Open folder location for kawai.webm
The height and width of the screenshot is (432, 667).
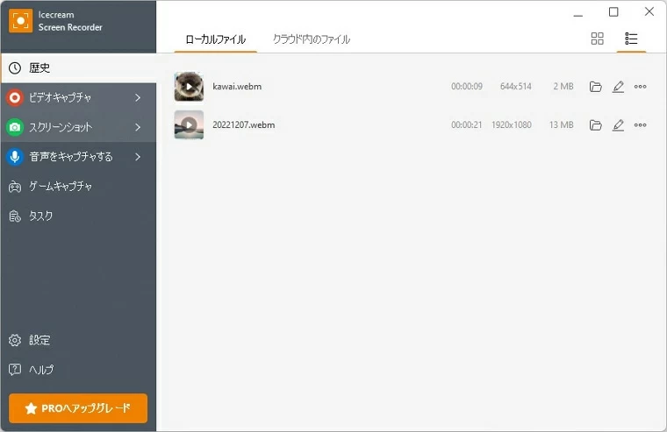595,87
